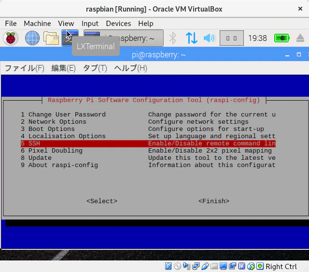
Task: Select 2 Network Options entry
Action: pyautogui.click(x=148, y=122)
